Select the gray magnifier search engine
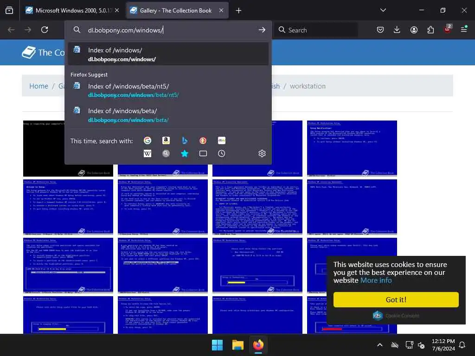This screenshot has width=475, height=356. [x=166, y=153]
